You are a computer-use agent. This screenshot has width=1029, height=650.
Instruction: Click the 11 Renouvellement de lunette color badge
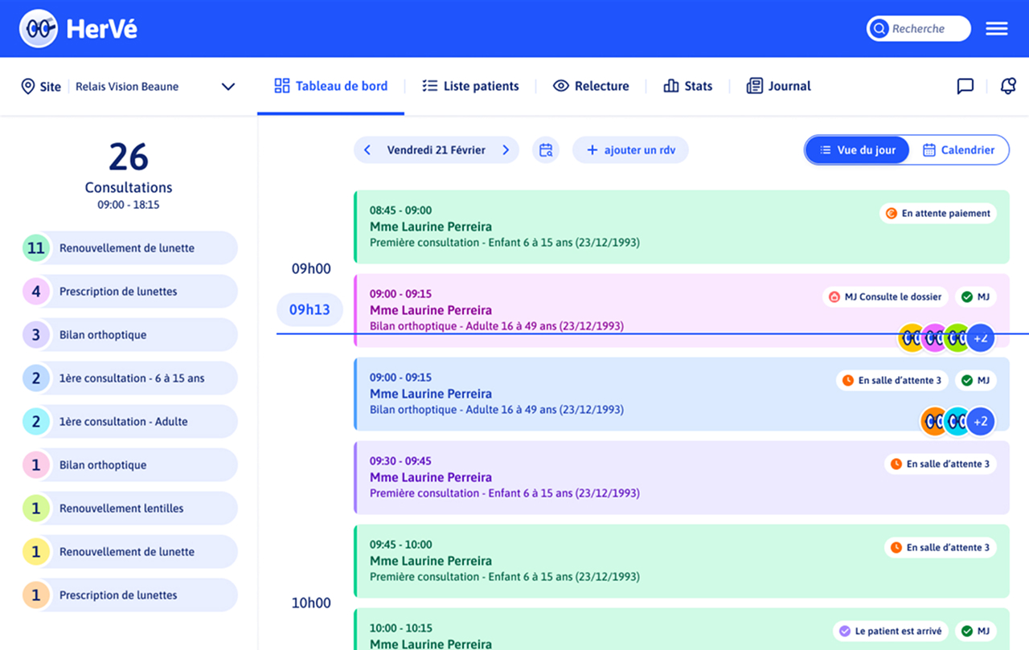[x=36, y=248]
